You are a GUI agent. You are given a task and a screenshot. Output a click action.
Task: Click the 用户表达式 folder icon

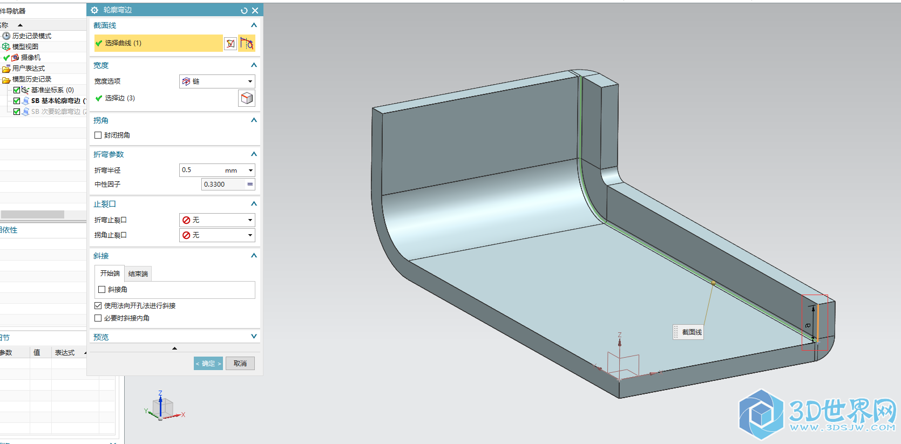pyautogui.click(x=6, y=69)
